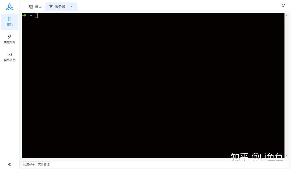Click the refresh icon at top right
The image size is (291, 169).
(283, 5)
